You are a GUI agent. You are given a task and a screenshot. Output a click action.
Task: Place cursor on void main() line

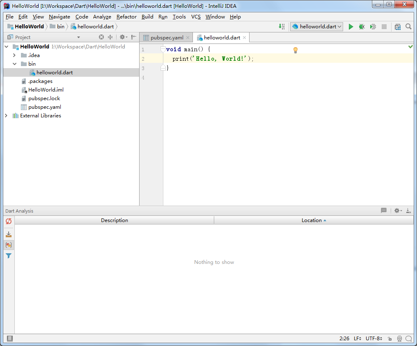[188, 49]
